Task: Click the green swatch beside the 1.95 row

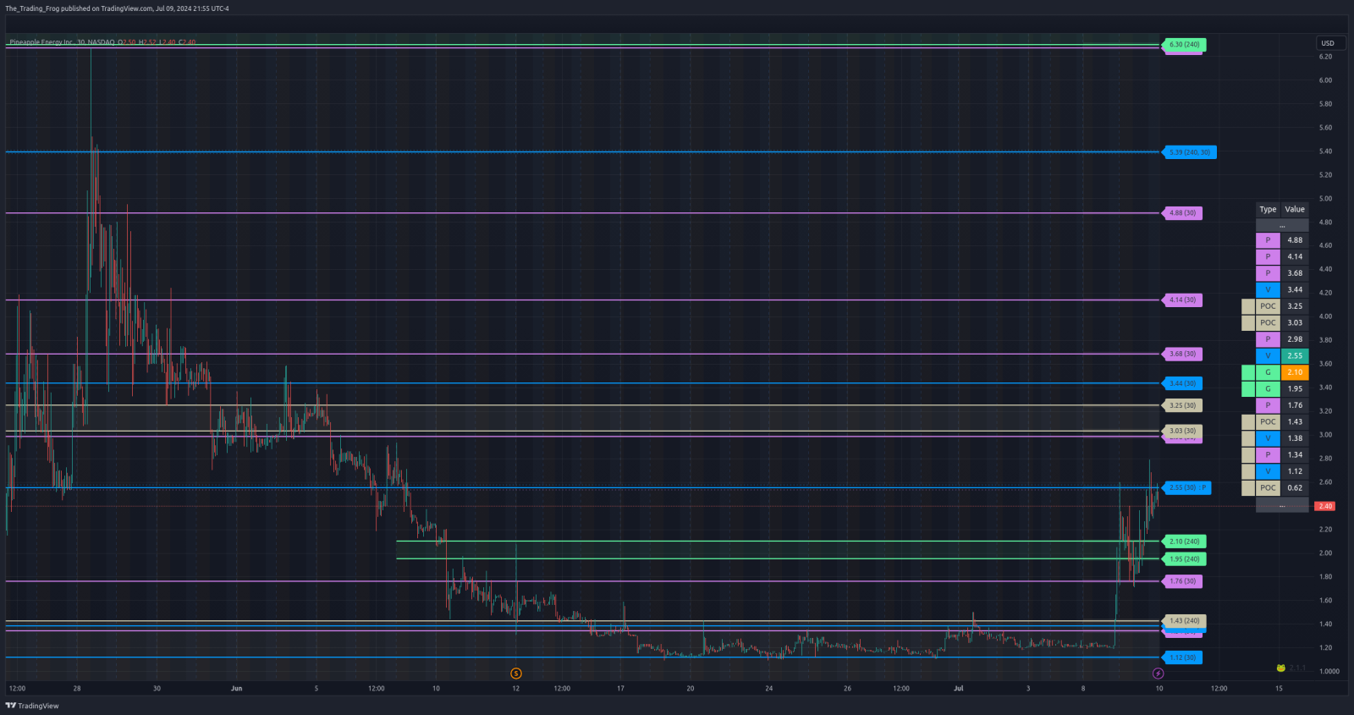Action: (1248, 389)
